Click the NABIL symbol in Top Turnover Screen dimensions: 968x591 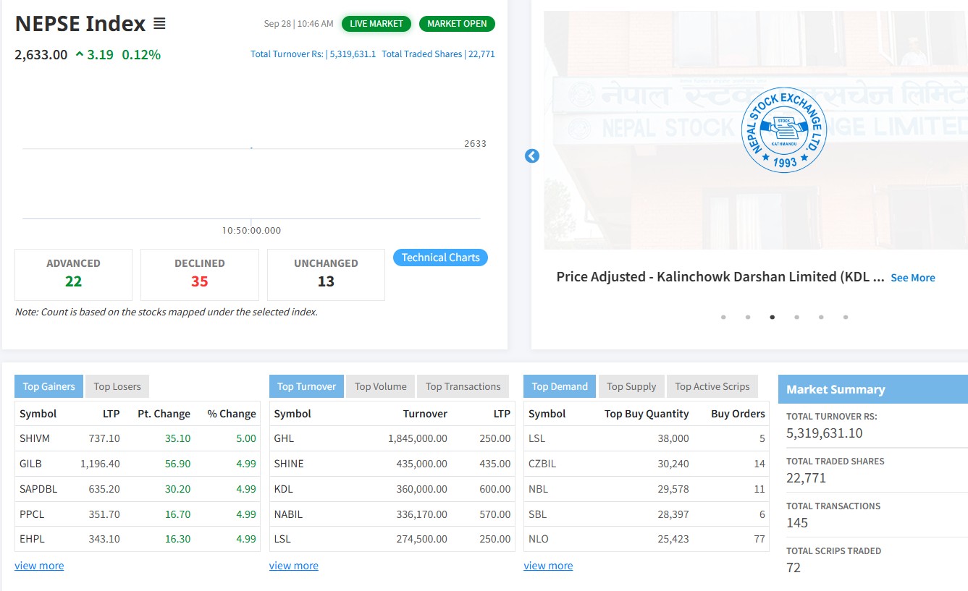(x=288, y=514)
